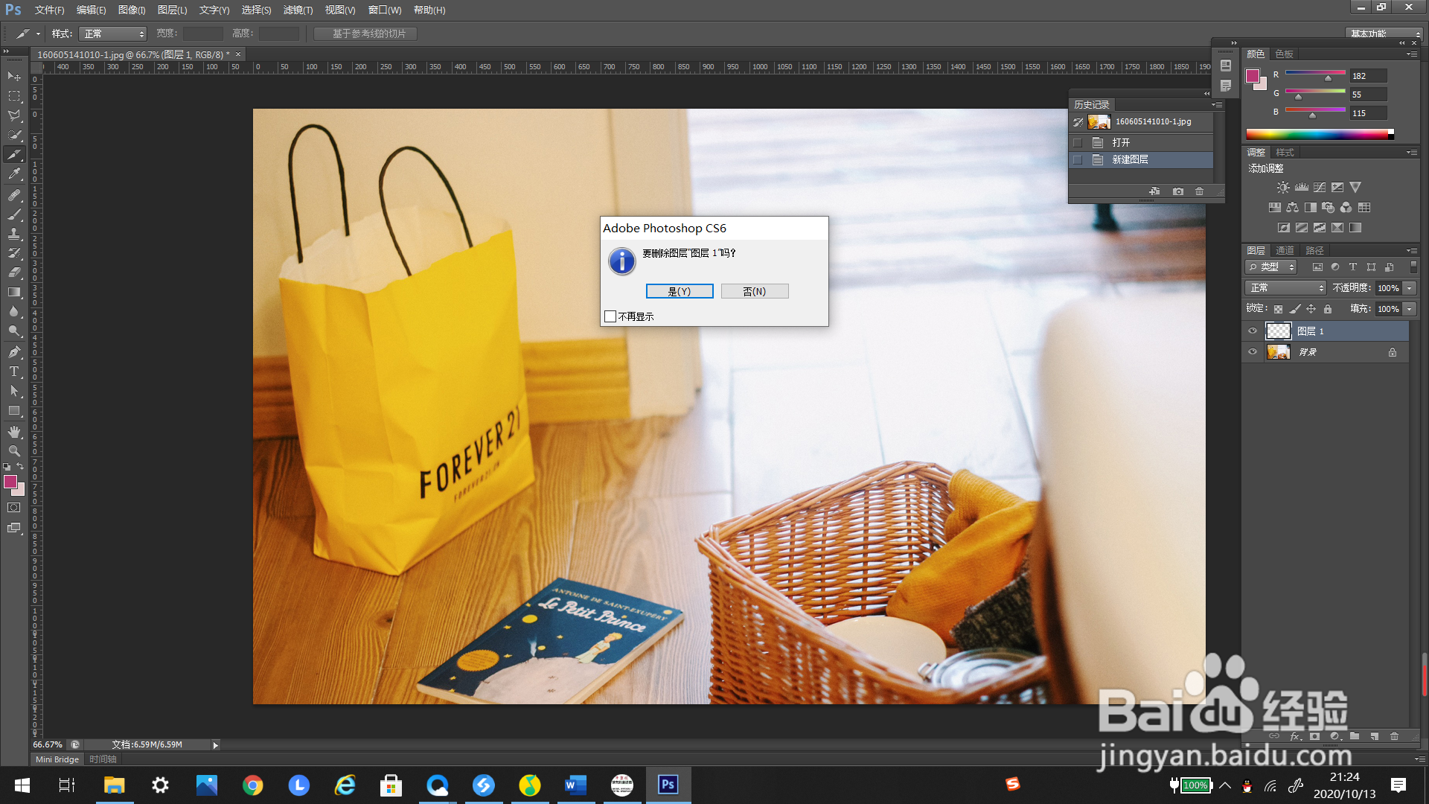Click the 否(N) button in dialog
This screenshot has height=804, width=1429.
tap(754, 291)
